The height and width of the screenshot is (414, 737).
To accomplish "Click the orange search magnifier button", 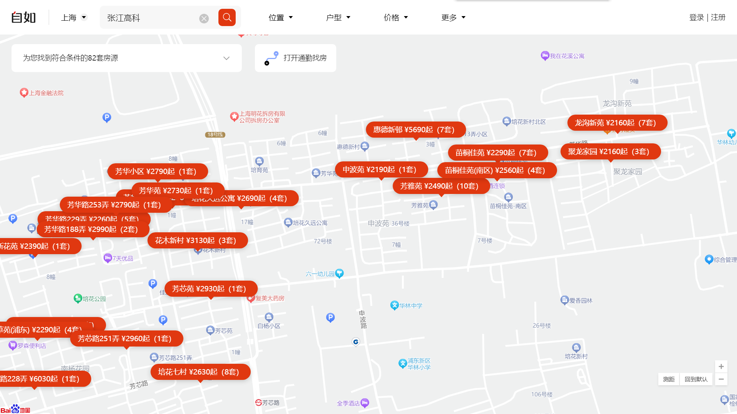I will point(227,17).
